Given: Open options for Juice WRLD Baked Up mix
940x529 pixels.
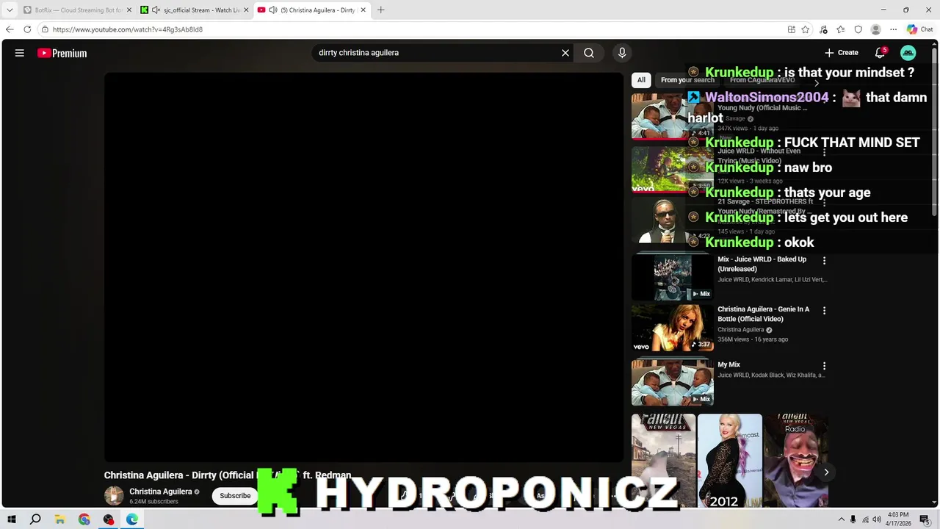Looking at the screenshot, I should click(824, 261).
